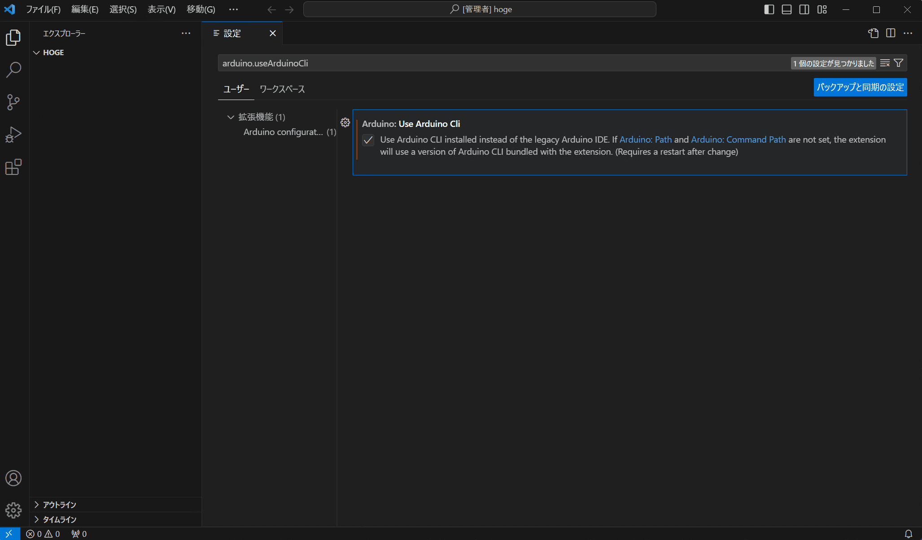Screen dimensions: 922x540
Task: Switch to the ユーザー settings tab
Action: pyautogui.click(x=236, y=89)
